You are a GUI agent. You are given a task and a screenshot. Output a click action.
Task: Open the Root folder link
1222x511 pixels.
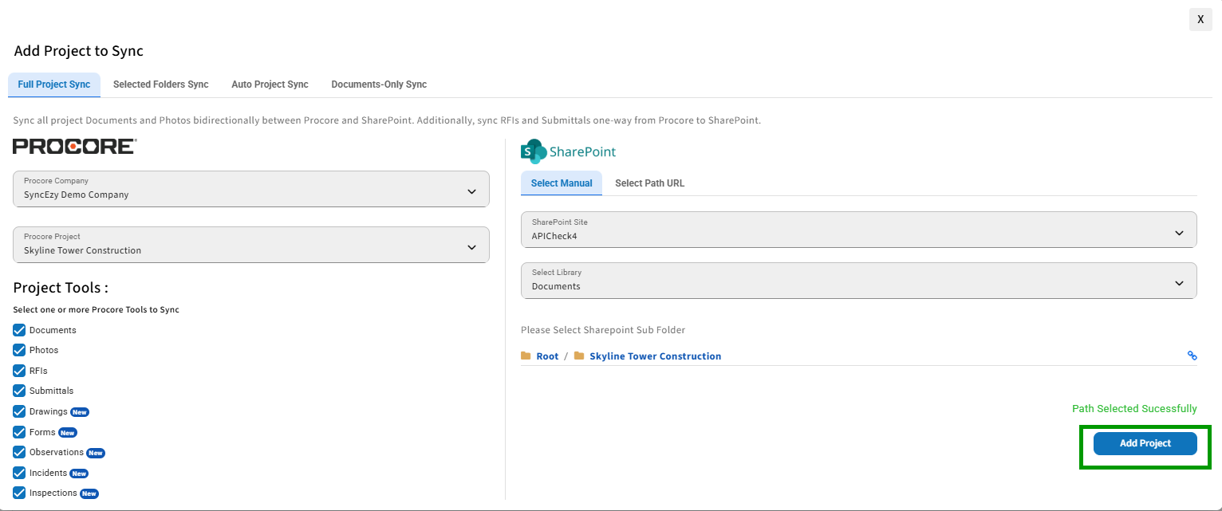547,356
